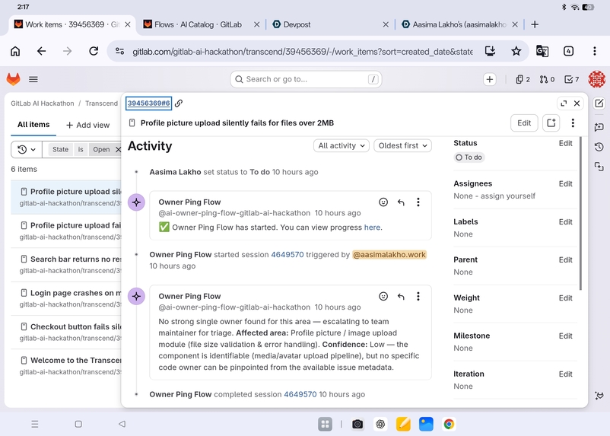Viewport: 610px width, 436px height.
Task: Select the All items view tab
Action: click(x=33, y=125)
